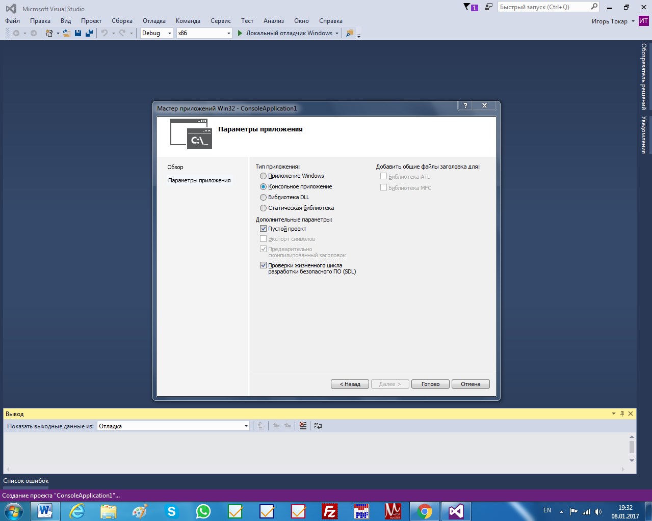Image resolution: width=652 pixels, height=521 pixels.
Task: Open the Debug configuration dropdown
Action: click(x=157, y=33)
